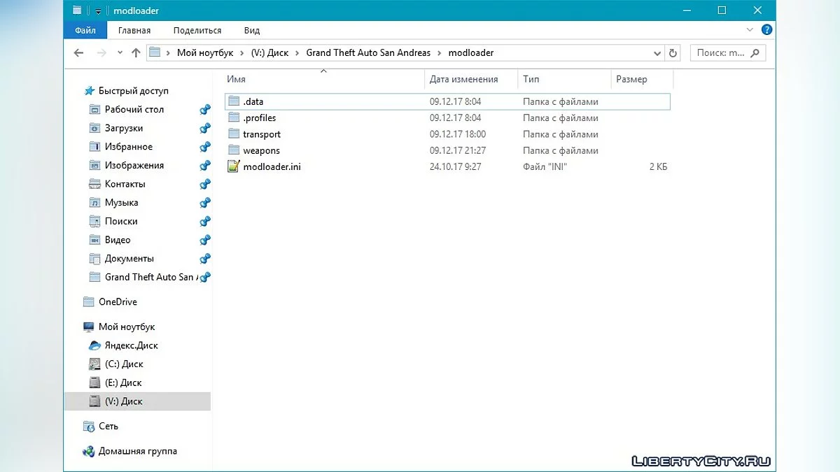Open Сеть in navigation pane
Viewport: 840px width, 472px height.
pos(108,426)
